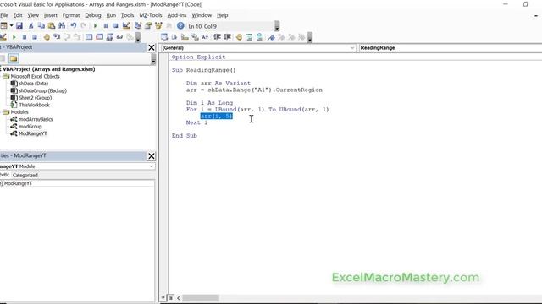This screenshot has width=542, height=304.
Task: Click the Save icon in the toolbar
Action: (x=19, y=26)
